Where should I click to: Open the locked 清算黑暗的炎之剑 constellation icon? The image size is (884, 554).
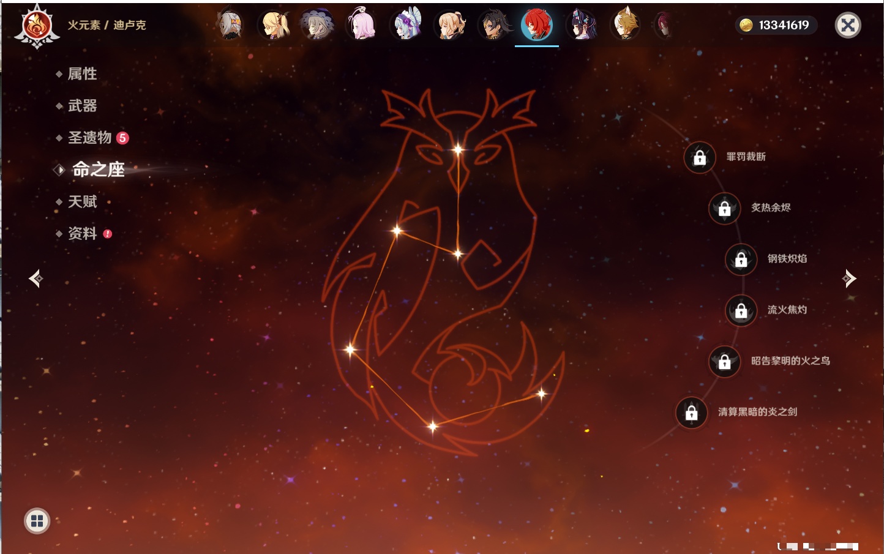(x=692, y=412)
